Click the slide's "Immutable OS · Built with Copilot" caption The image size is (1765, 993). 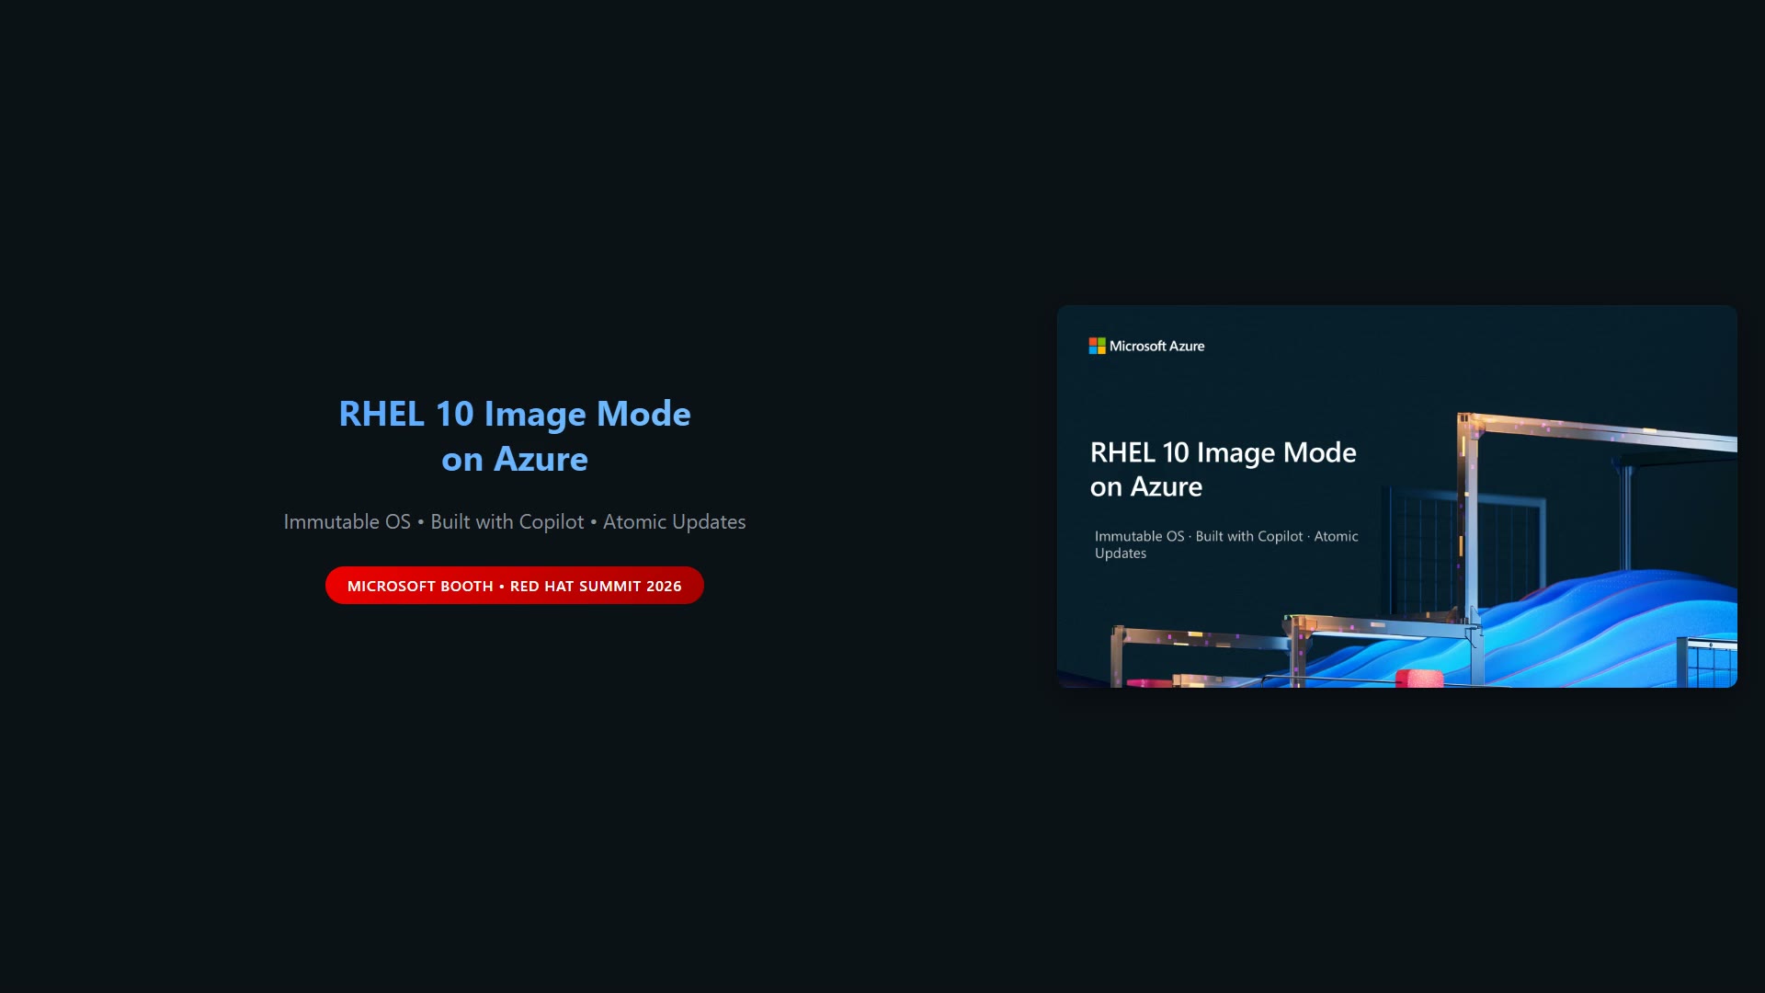(x=1226, y=544)
